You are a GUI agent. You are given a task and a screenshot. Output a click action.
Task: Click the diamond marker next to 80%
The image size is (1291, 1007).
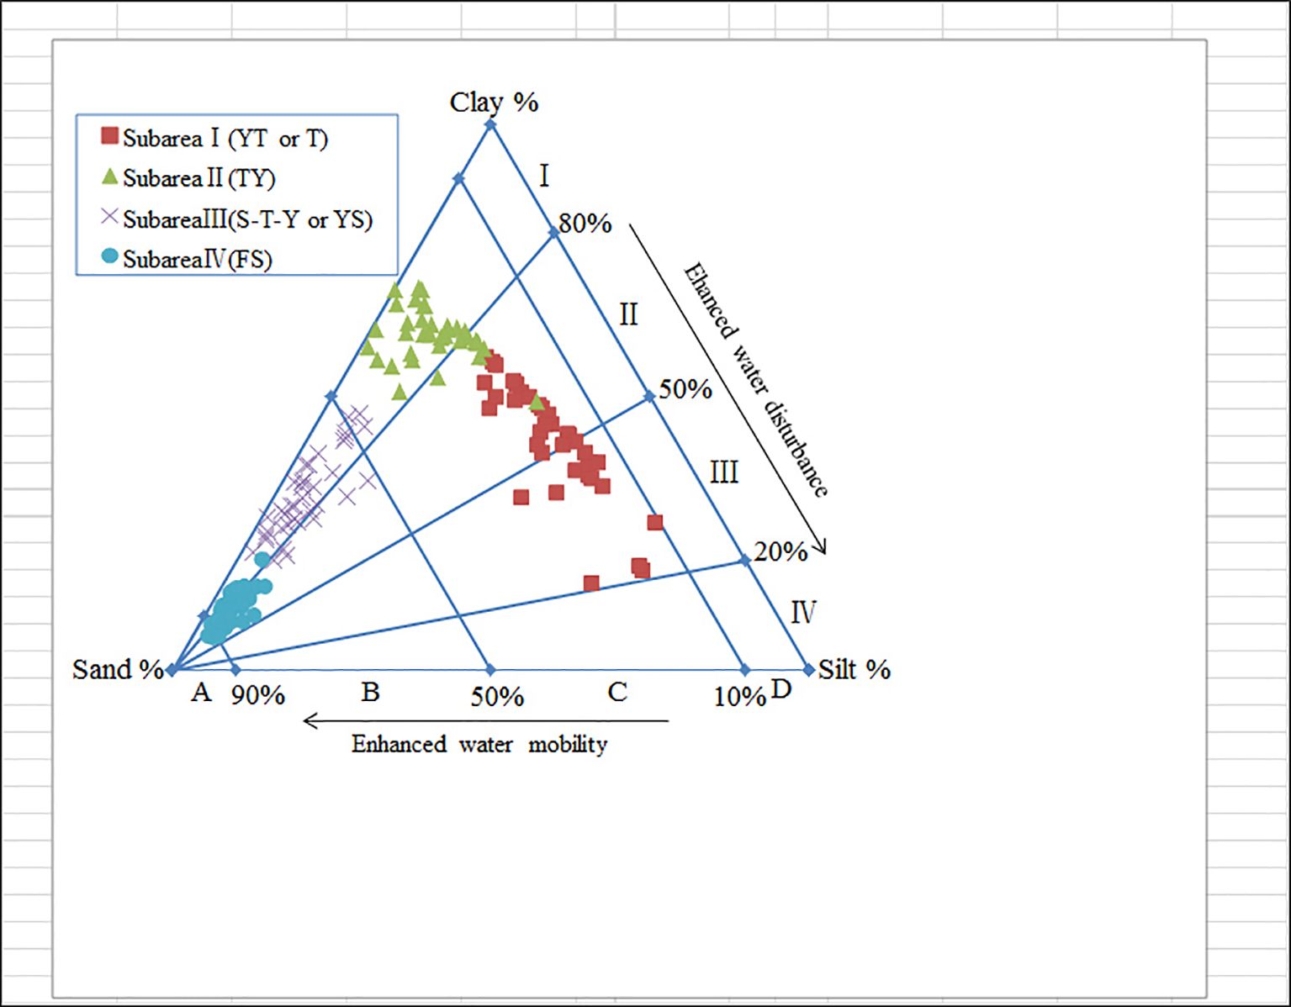[x=554, y=233]
